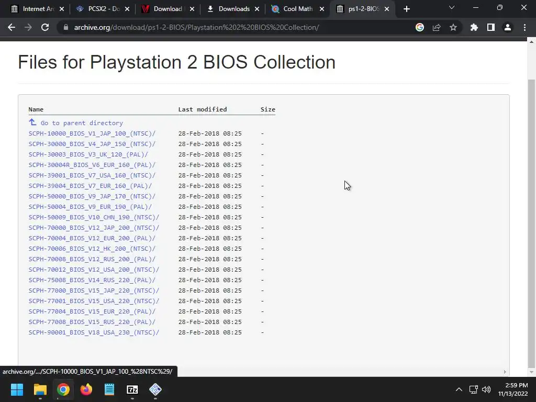Screen dimensions: 536x402
Task: Open SCPH-30000_BIOS_V4_JAP_150 folder
Action: [x=92, y=144]
